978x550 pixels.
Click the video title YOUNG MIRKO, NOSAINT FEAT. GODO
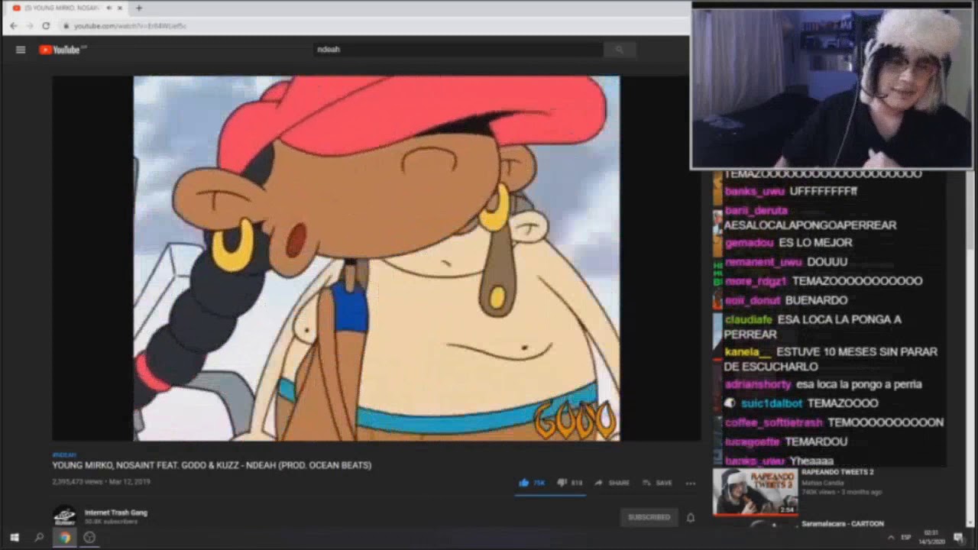(212, 465)
